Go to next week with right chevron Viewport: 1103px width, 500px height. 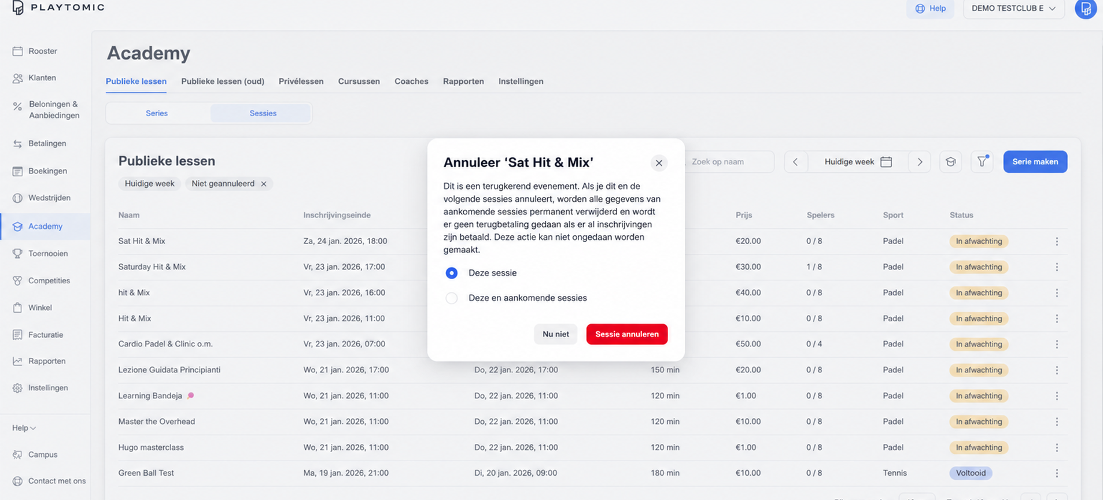coord(920,162)
